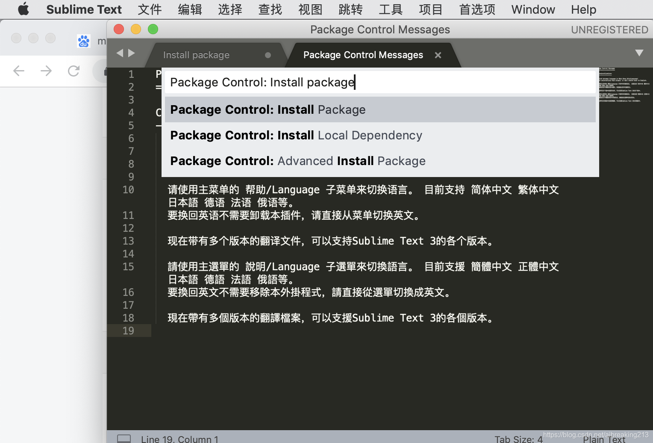Viewport: 653px width, 443px height.
Task: Click the forward navigation arrow in the tab bar
Action: pyautogui.click(x=132, y=53)
